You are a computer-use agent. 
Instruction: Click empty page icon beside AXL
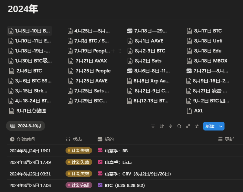[189, 111]
